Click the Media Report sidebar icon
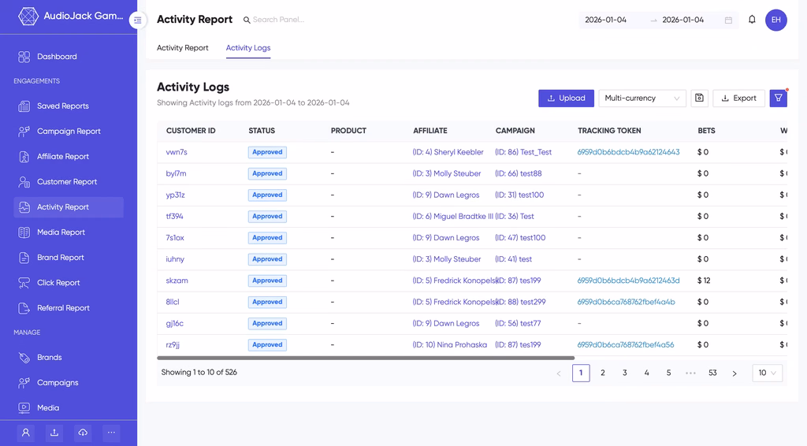 point(24,232)
